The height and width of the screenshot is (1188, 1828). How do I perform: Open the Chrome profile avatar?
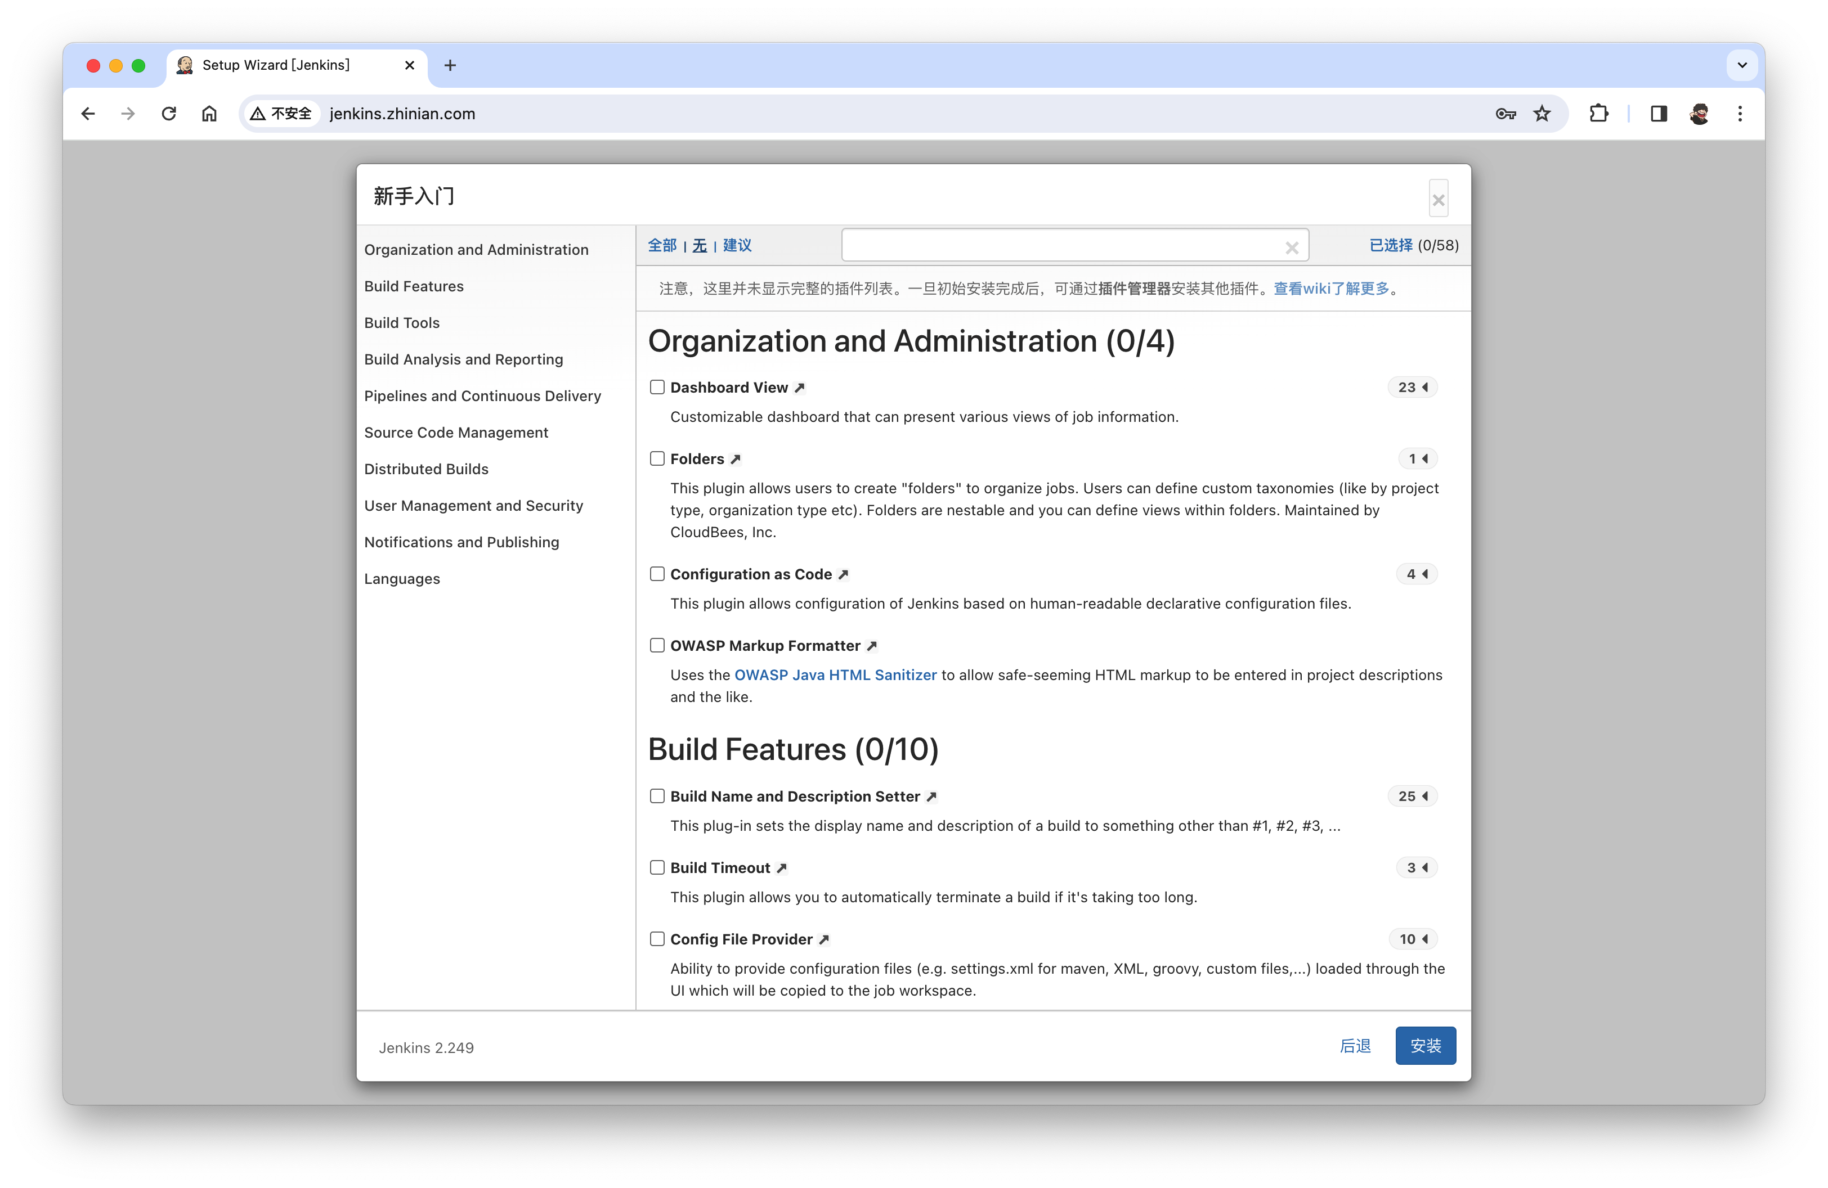tap(1699, 114)
